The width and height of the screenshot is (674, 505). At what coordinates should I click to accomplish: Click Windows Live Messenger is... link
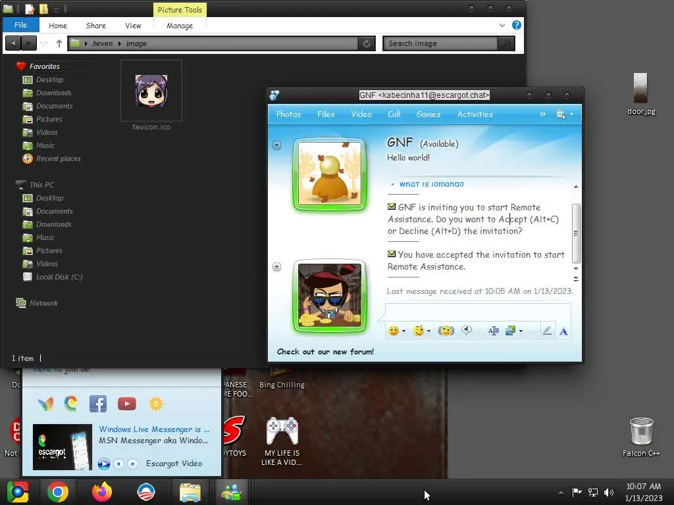154,429
